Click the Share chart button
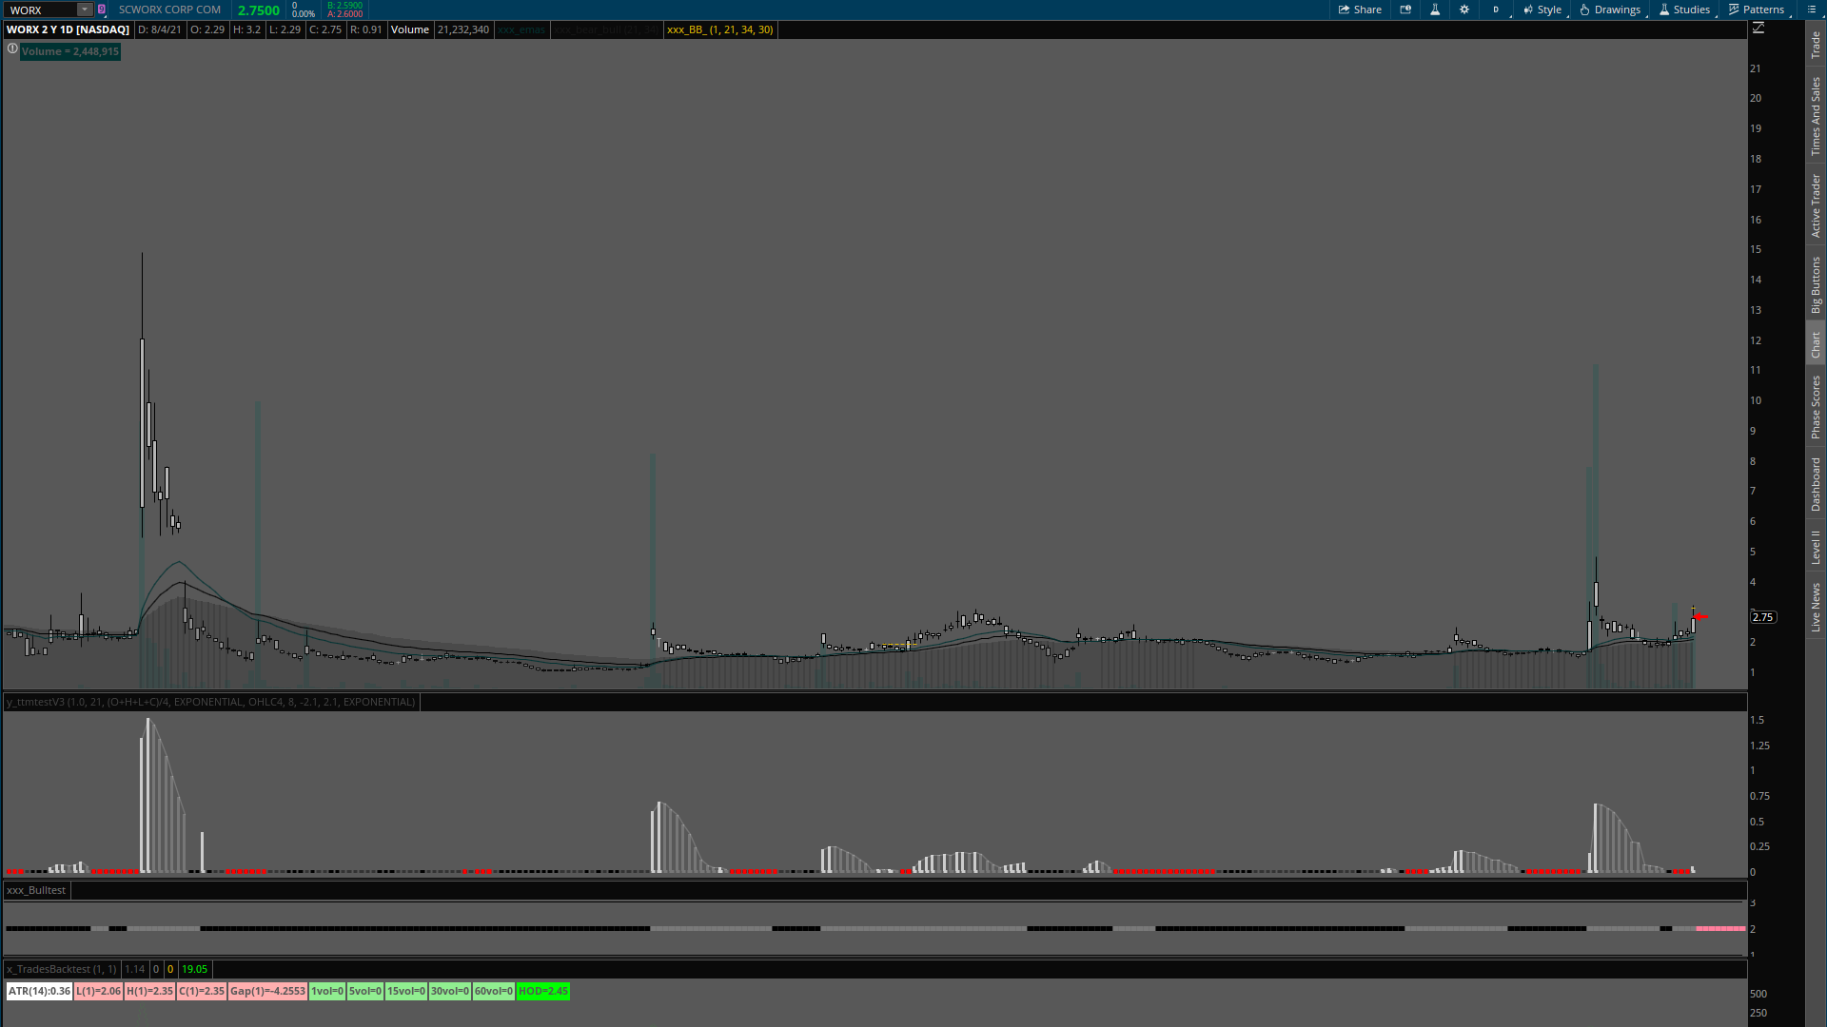This screenshot has height=1027, width=1827. [x=1360, y=10]
